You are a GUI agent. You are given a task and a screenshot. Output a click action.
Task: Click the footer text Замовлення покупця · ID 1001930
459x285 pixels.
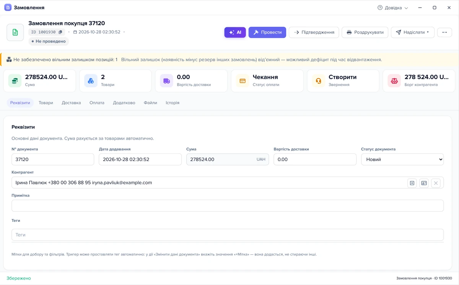click(424, 278)
